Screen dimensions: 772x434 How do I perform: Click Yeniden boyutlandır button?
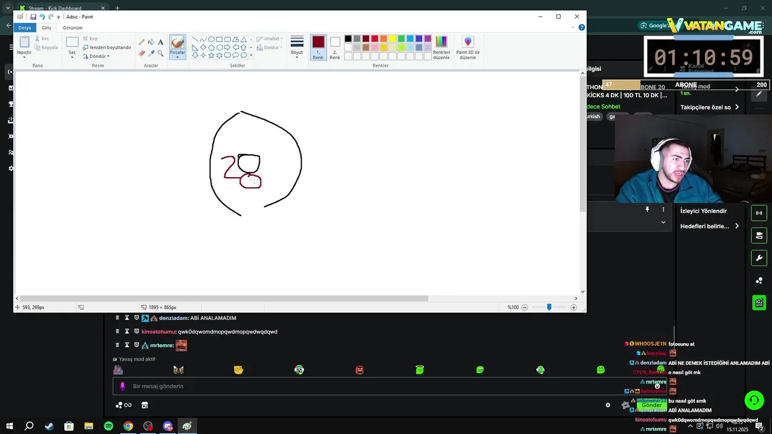107,48
